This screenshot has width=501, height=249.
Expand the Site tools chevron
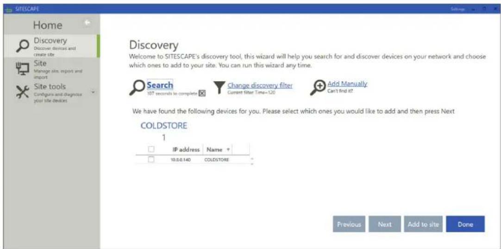93,92
